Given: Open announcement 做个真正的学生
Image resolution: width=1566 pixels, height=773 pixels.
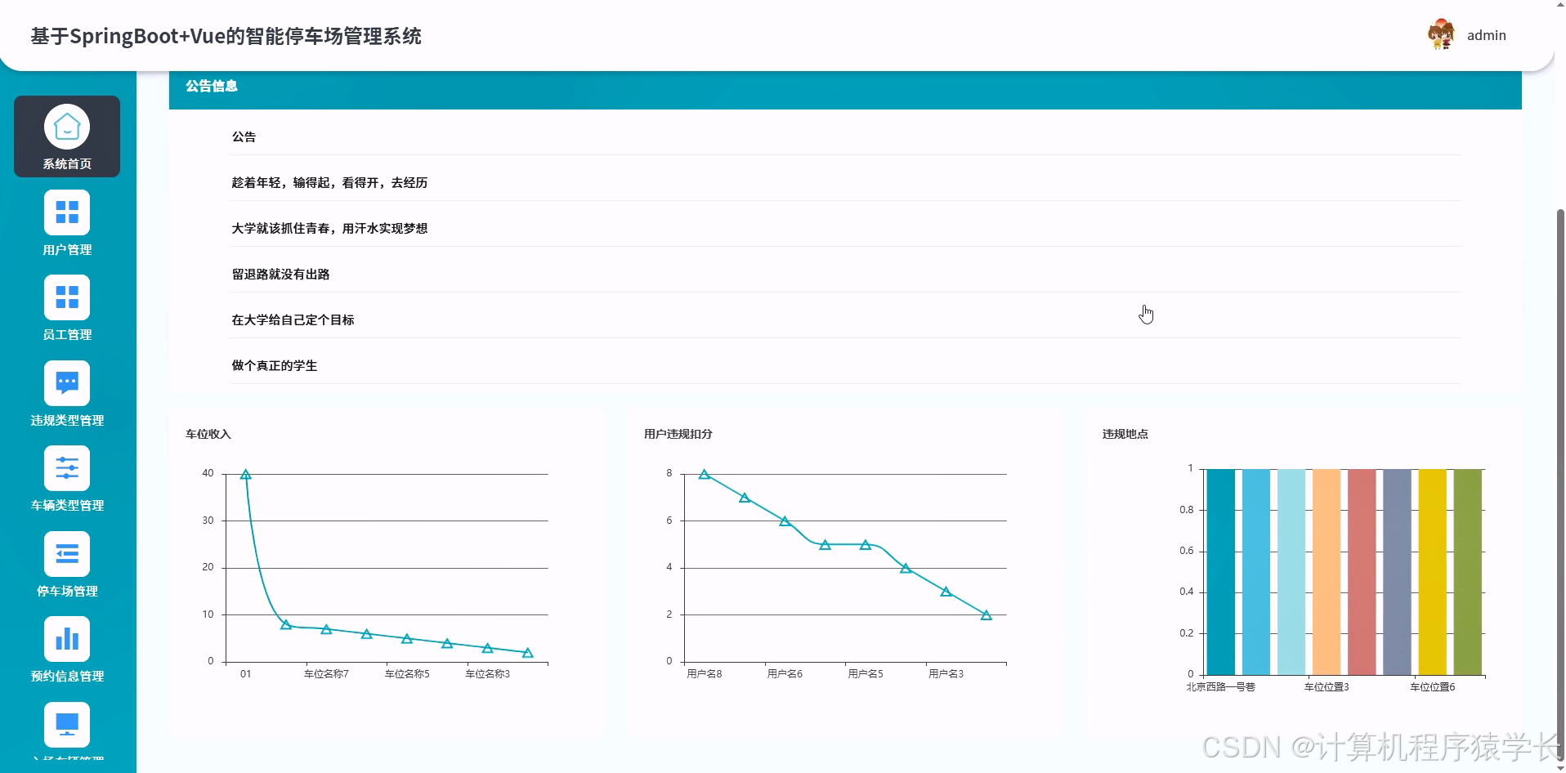Looking at the screenshot, I should click(x=275, y=366).
